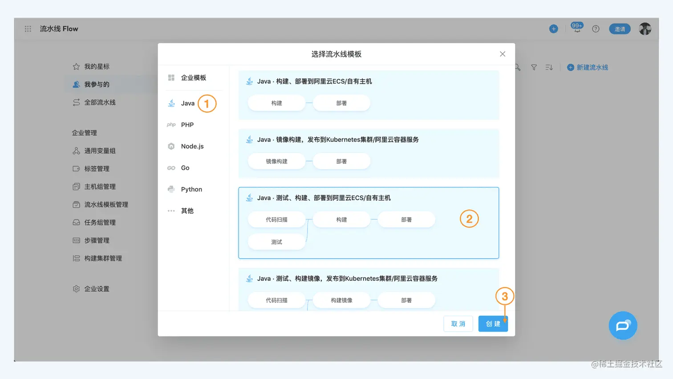Open 构建集群管理 in the sidebar
Image resolution: width=673 pixels, height=379 pixels.
tap(103, 258)
